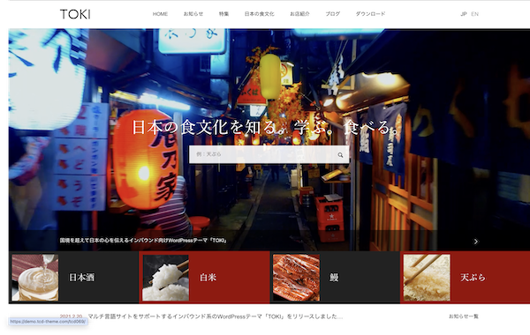Screen dimensions: 530x335
Task: Go to ブログ menu item
Action: pos(333,14)
